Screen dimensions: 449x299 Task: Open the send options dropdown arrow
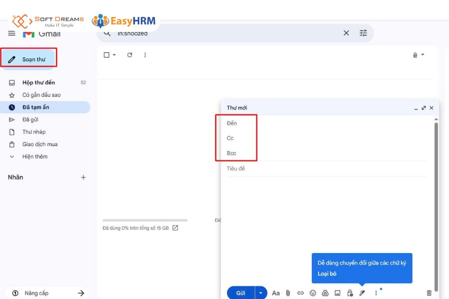(261, 293)
